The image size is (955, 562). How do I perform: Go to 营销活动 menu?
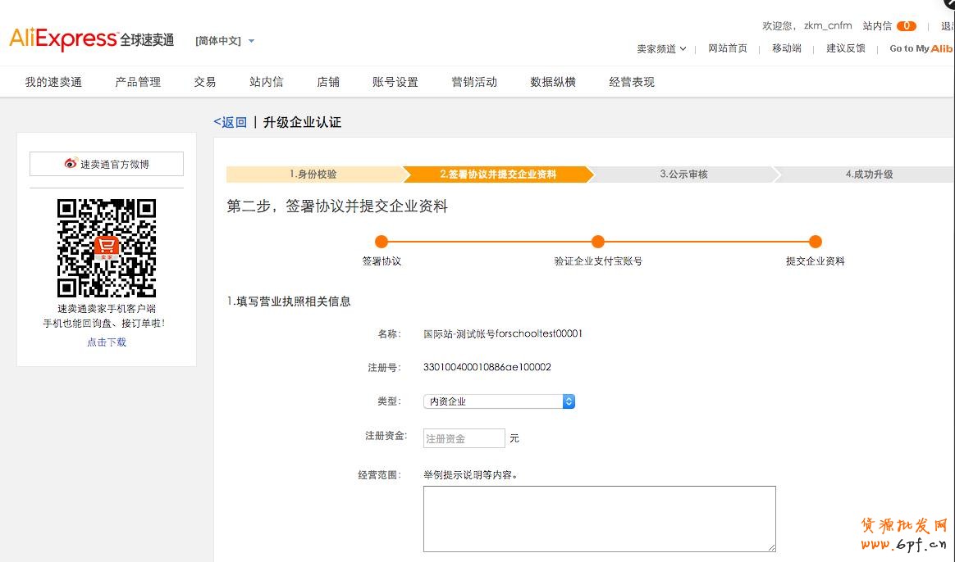474,82
